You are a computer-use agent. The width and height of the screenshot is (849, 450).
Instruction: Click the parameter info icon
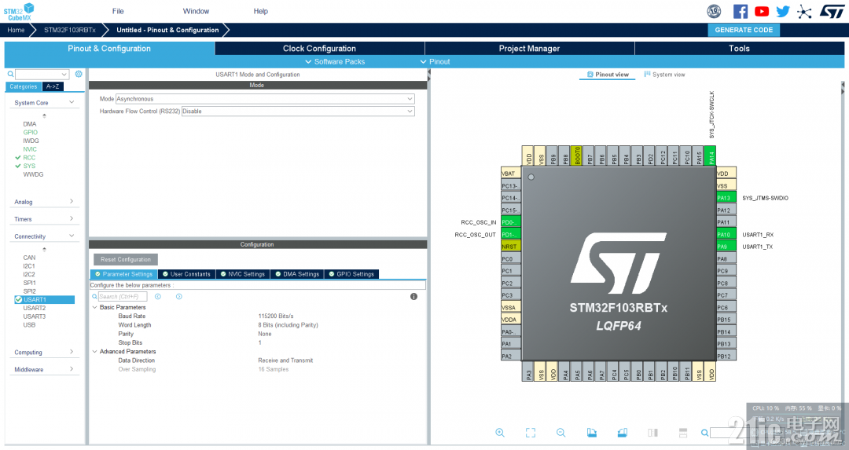[413, 296]
